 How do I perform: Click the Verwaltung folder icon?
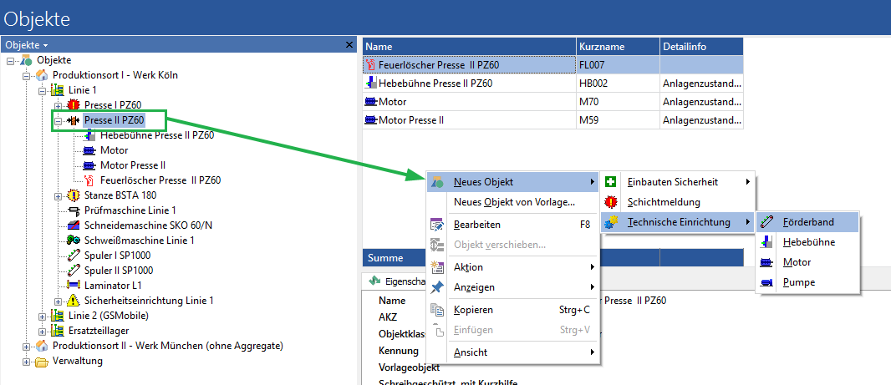(42, 361)
